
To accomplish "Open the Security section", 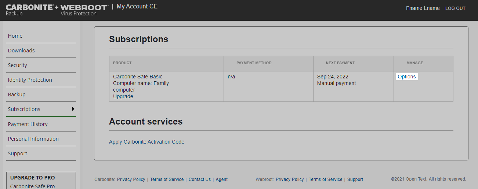I will click(18, 65).
